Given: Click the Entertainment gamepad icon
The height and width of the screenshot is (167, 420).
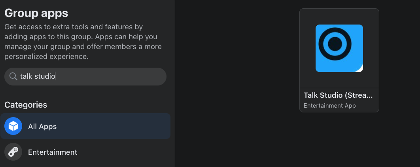Looking at the screenshot, I should point(13,152).
